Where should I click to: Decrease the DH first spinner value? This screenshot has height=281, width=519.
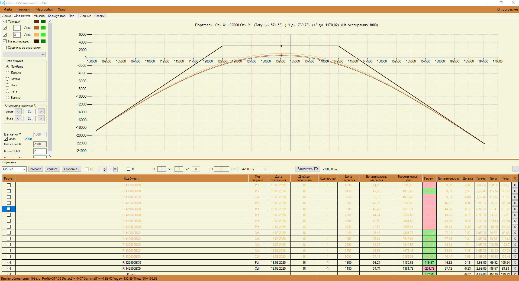click(x=105, y=170)
